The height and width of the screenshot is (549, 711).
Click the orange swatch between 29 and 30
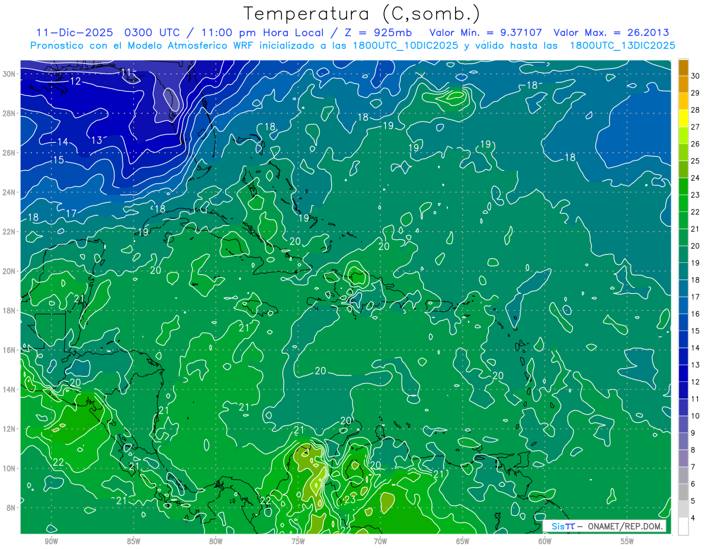coord(683,84)
